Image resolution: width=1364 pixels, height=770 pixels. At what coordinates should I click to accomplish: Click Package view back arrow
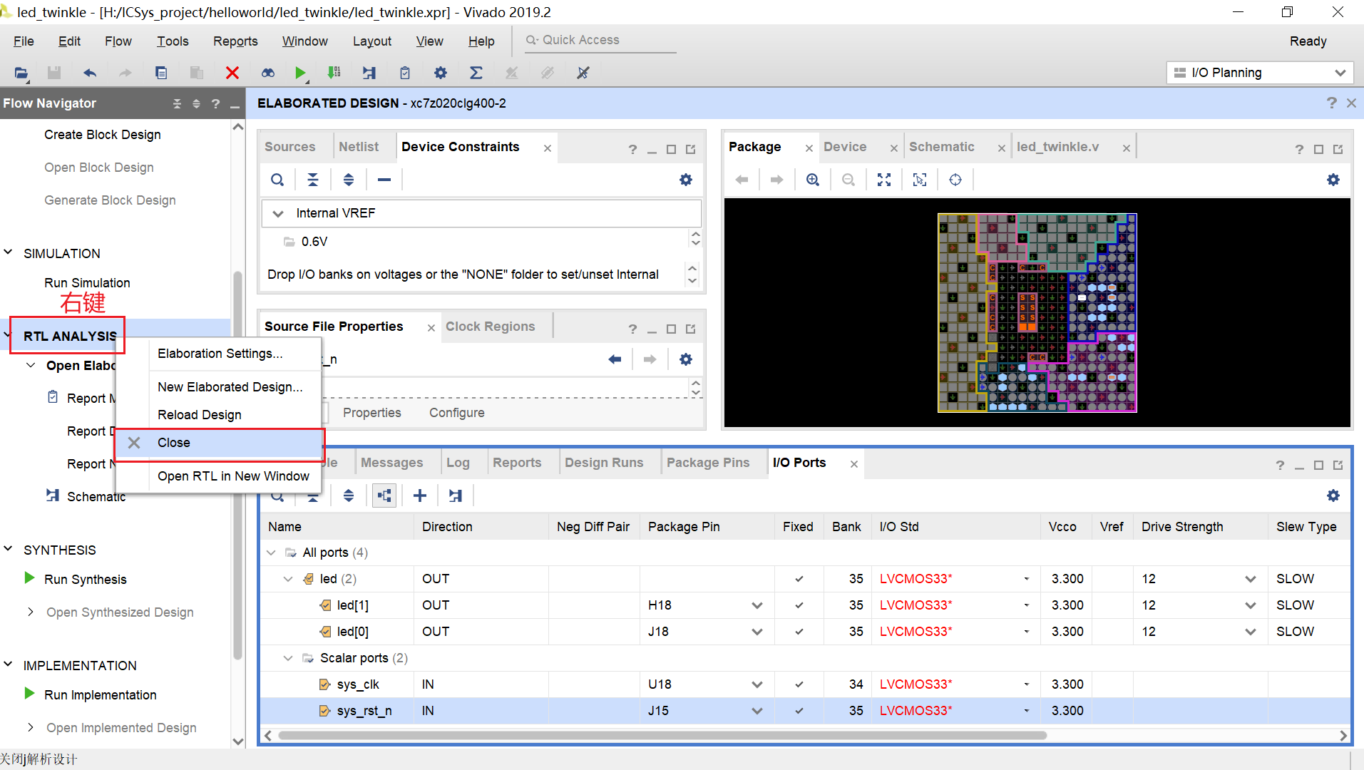(x=742, y=180)
